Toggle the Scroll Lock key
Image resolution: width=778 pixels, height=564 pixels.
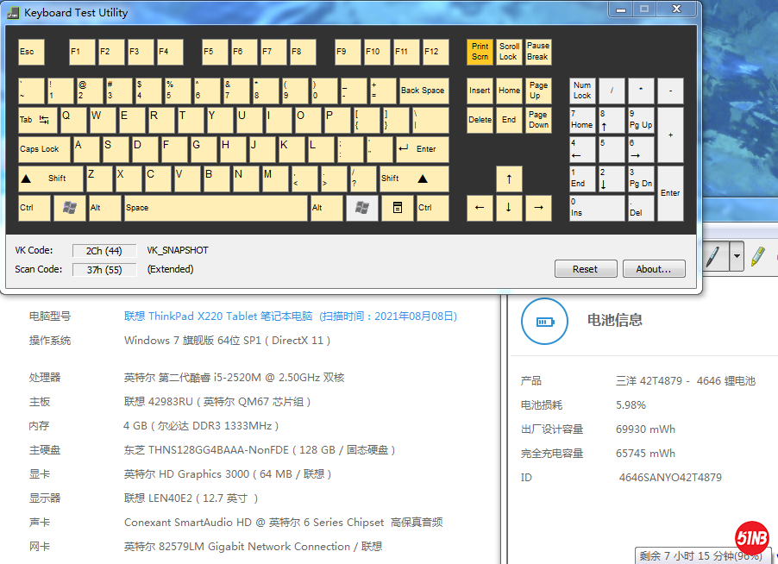click(x=509, y=52)
